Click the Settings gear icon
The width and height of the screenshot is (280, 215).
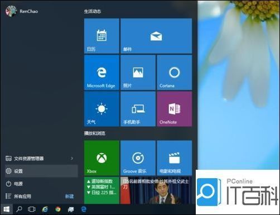point(8,171)
